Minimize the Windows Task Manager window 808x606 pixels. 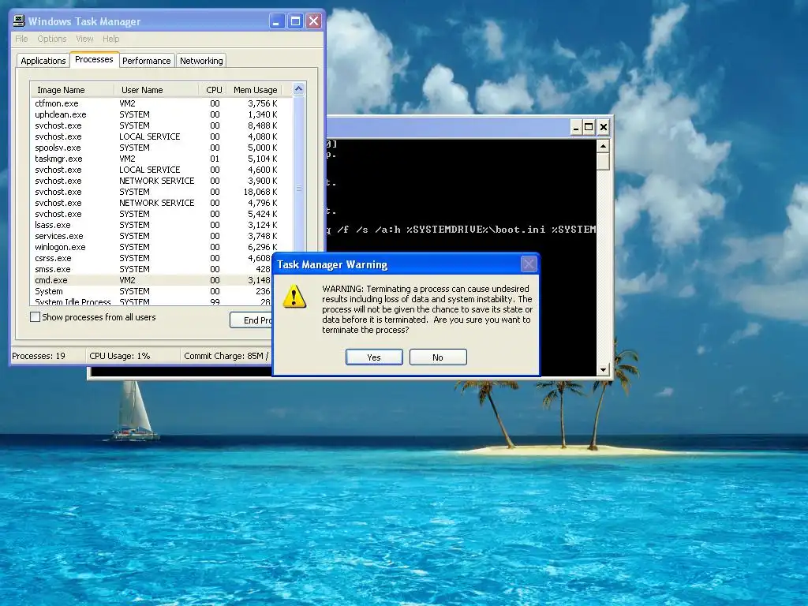click(277, 21)
